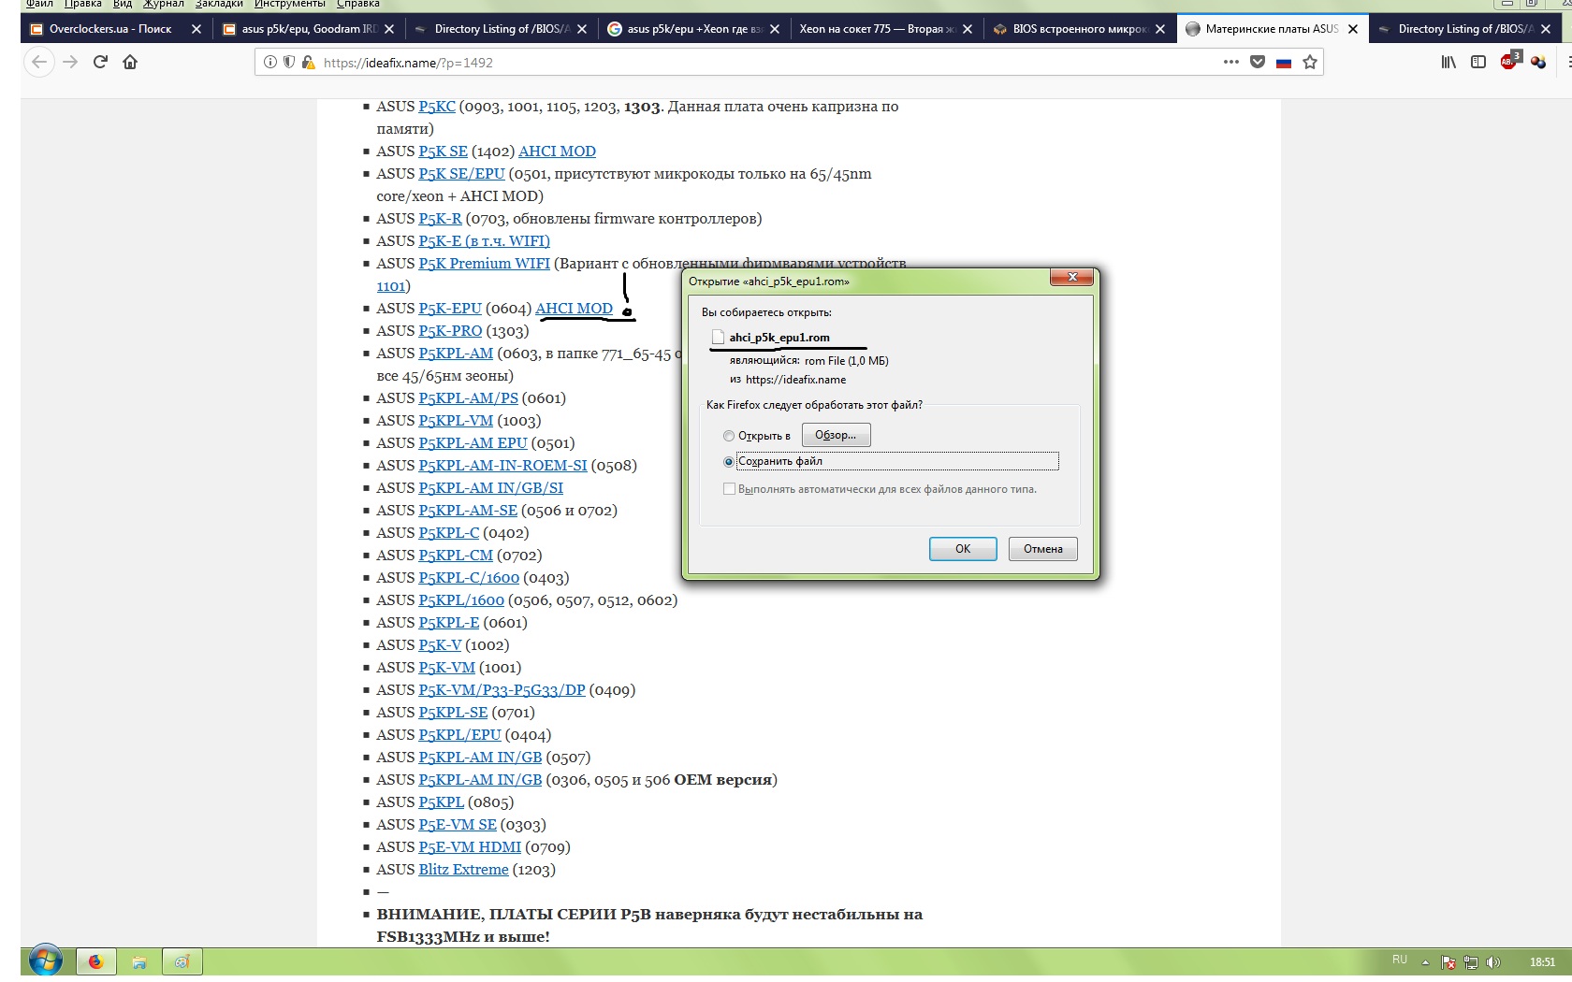Open the P5KPL/1600 link
Image resolution: width=1572 pixels, height=982 pixels.
(x=461, y=600)
